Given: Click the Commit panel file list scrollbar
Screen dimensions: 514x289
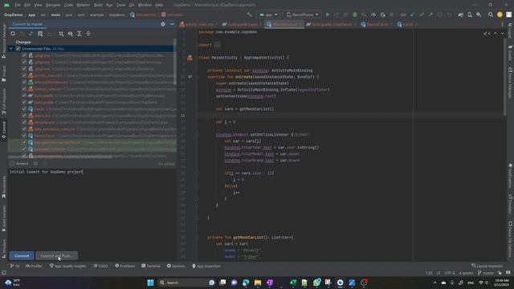Looking at the screenshot, I should (x=175, y=63).
